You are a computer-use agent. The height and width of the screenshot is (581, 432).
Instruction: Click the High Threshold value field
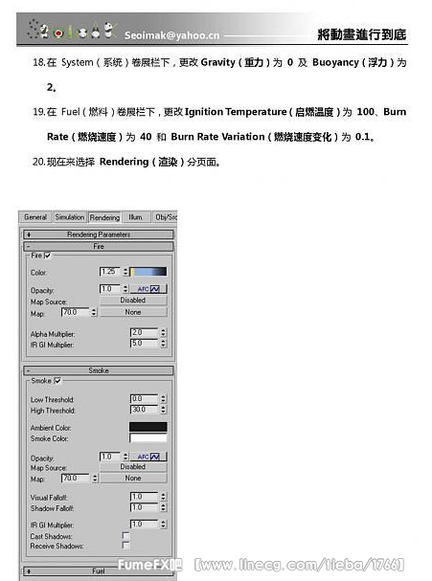tap(145, 410)
